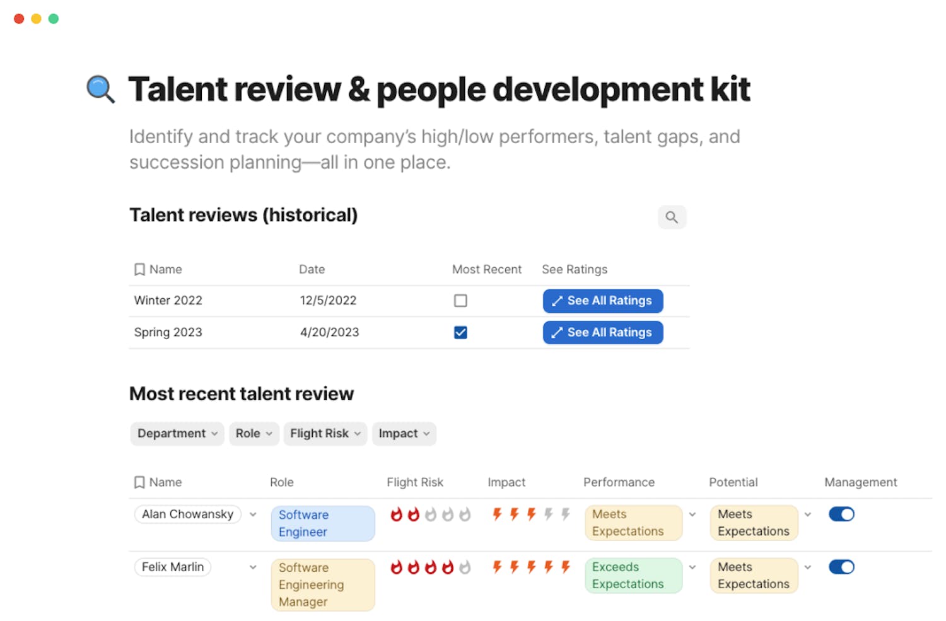Uncheck Most Recent box for Spring 2023
The width and height of the screenshot is (946, 621).
coord(460,332)
